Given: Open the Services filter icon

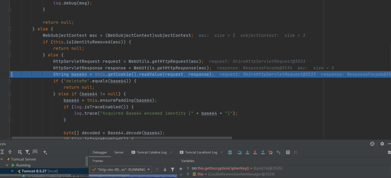Looking at the screenshot, I should [x=27, y=152].
